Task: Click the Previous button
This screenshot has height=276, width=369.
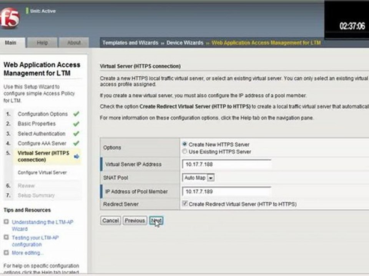Action: pyautogui.click(x=135, y=221)
